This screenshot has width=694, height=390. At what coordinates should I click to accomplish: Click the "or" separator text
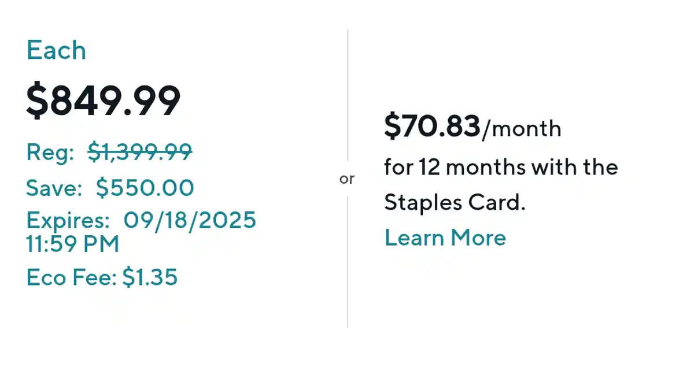point(347,179)
